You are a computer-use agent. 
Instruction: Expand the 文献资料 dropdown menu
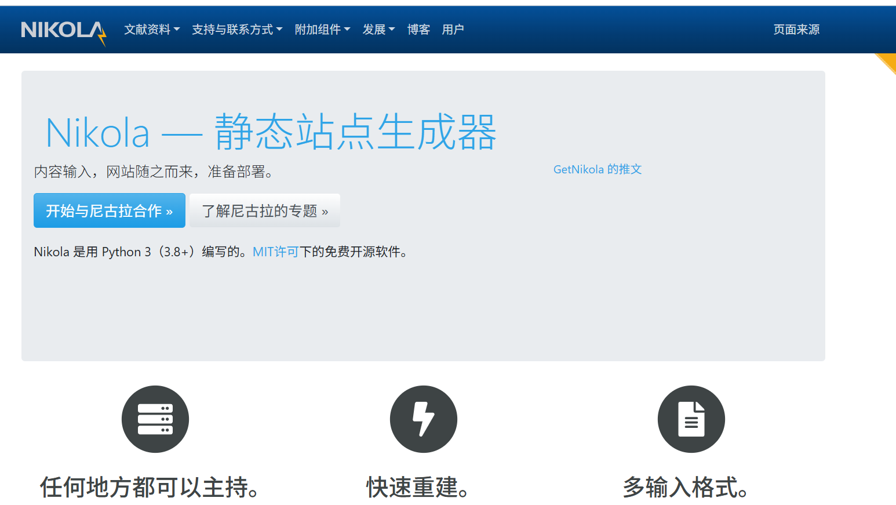tap(152, 30)
